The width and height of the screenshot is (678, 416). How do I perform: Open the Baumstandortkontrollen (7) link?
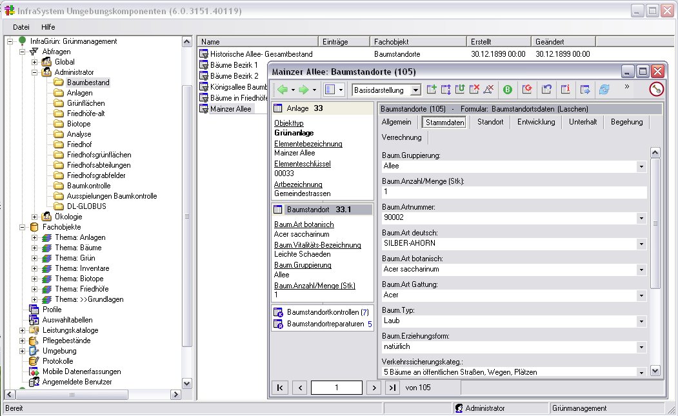pyautogui.click(x=328, y=312)
